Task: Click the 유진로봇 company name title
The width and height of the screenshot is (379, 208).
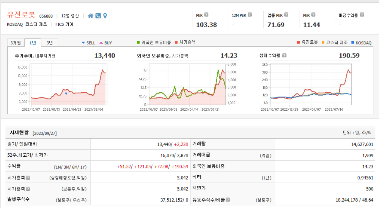Action: click(21, 15)
